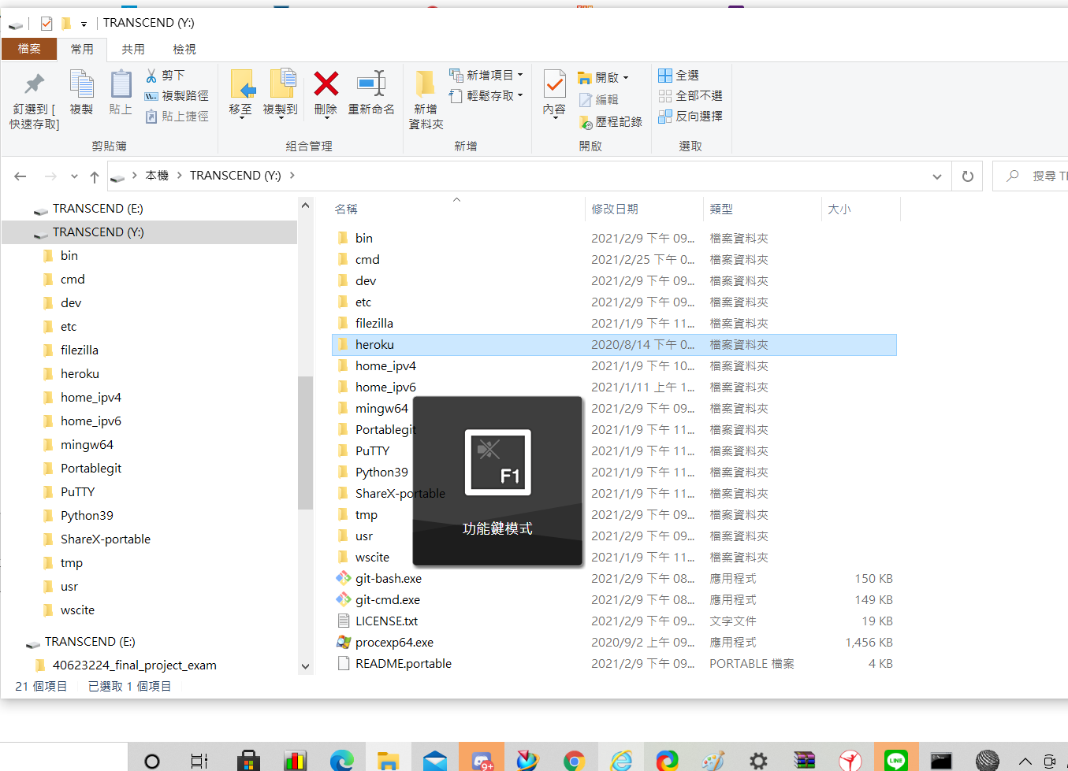Select the 40623224_final_project_exam folder
This screenshot has height=771, width=1068.
point(134,665)
